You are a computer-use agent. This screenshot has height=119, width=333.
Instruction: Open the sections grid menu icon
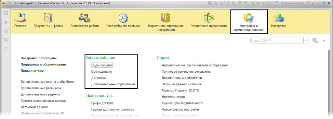pyautogui.click(x=6, y=13)
